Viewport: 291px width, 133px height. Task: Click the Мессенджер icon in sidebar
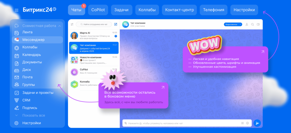point(17,40)
